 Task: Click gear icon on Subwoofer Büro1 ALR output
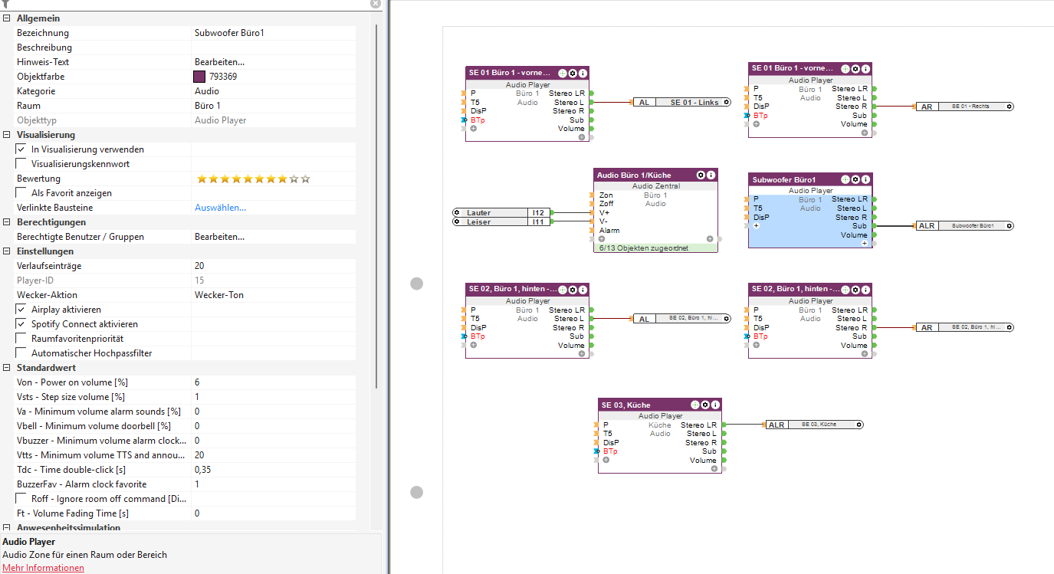click(x=1009, y=226)
